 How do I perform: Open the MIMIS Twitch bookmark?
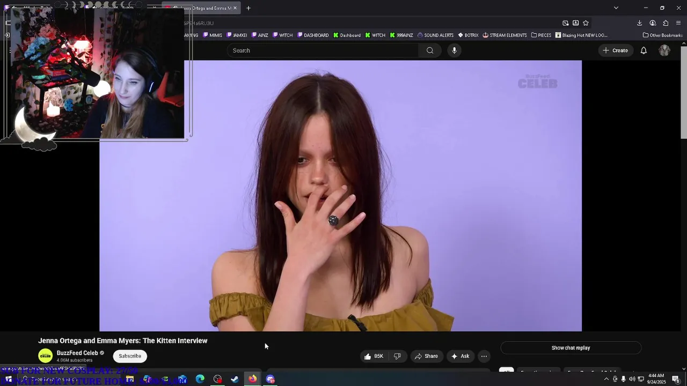213,35
